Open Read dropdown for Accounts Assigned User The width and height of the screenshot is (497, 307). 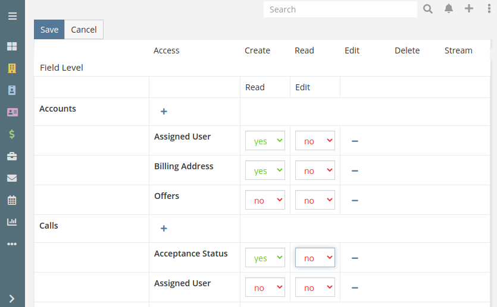(265, 140)
